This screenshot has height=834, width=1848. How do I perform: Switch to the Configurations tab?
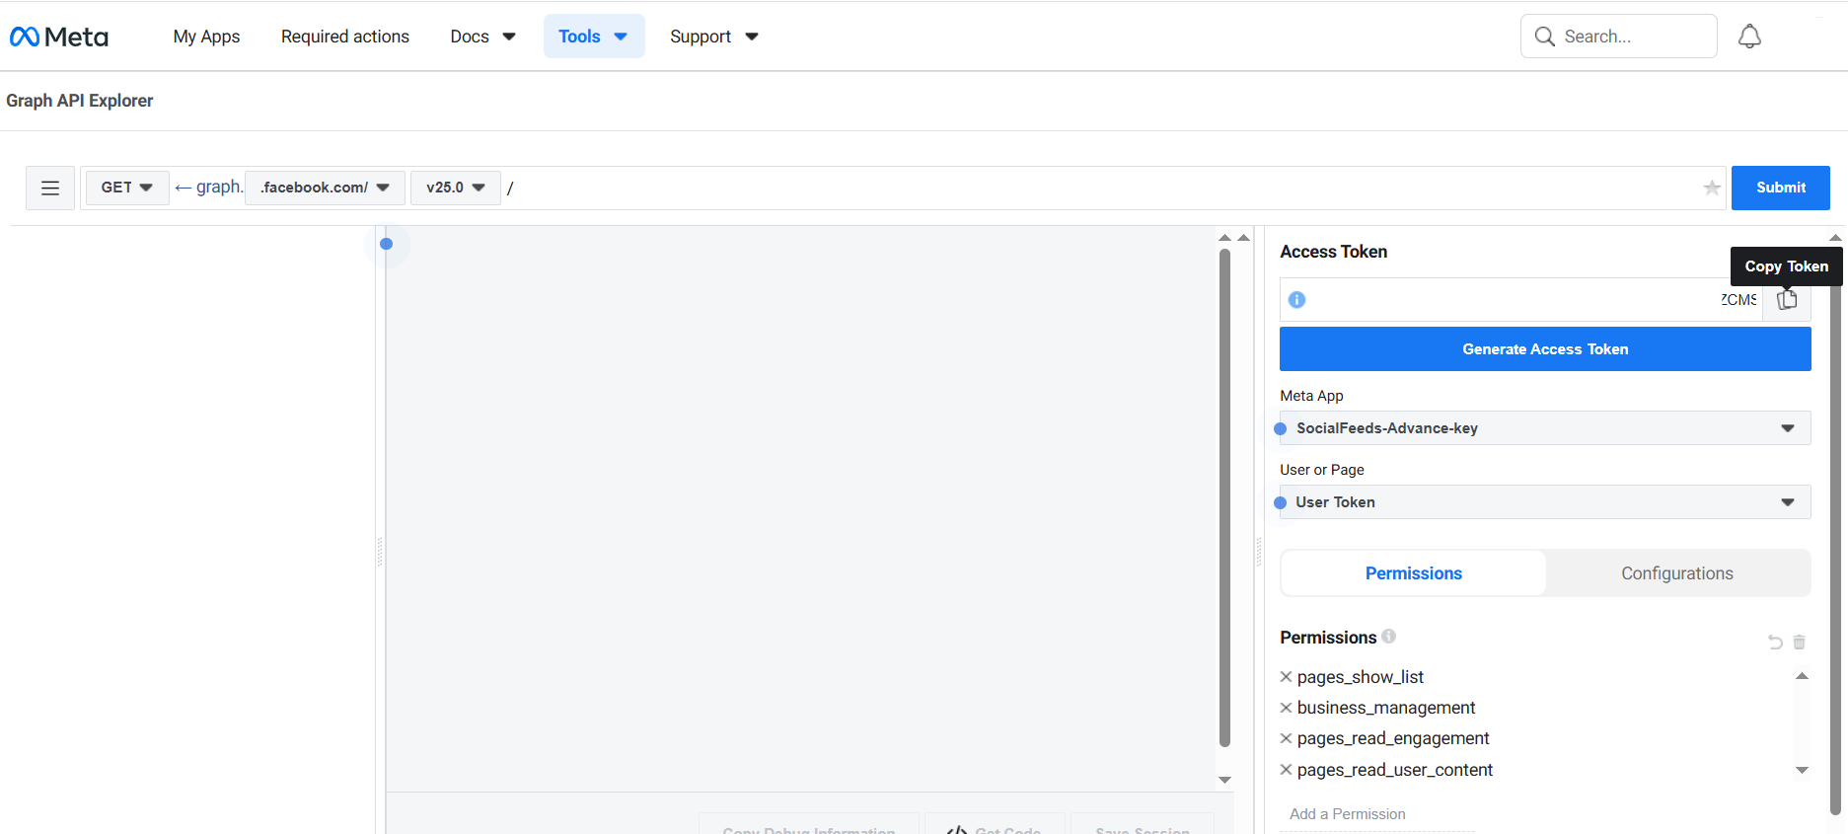(1676, 573)
